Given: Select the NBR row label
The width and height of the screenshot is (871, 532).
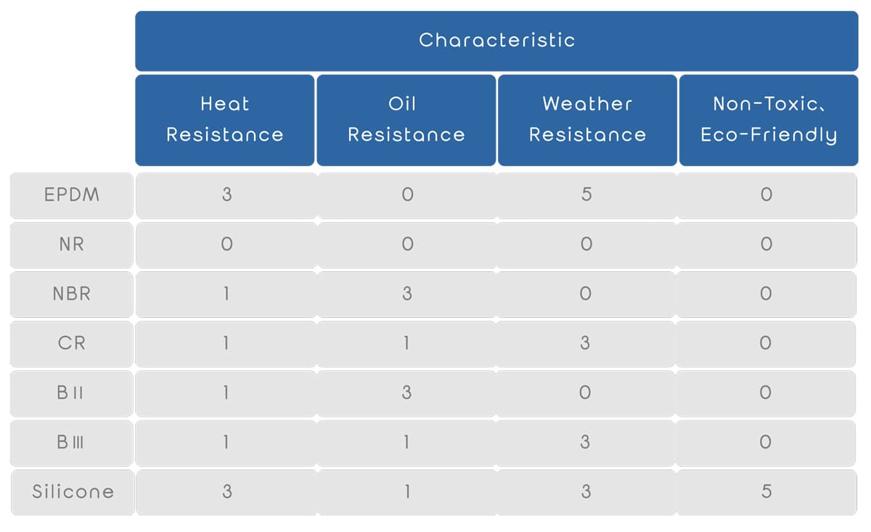Looking at the screenshot, I should pyautogui.click(x=72, y=294).
